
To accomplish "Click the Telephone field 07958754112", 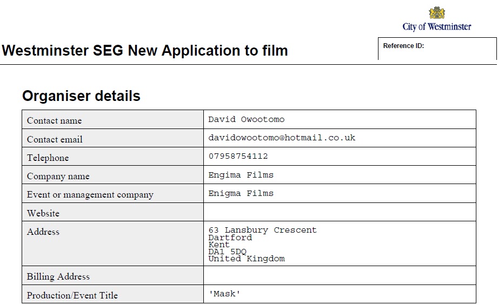I will tap(340, 156).
